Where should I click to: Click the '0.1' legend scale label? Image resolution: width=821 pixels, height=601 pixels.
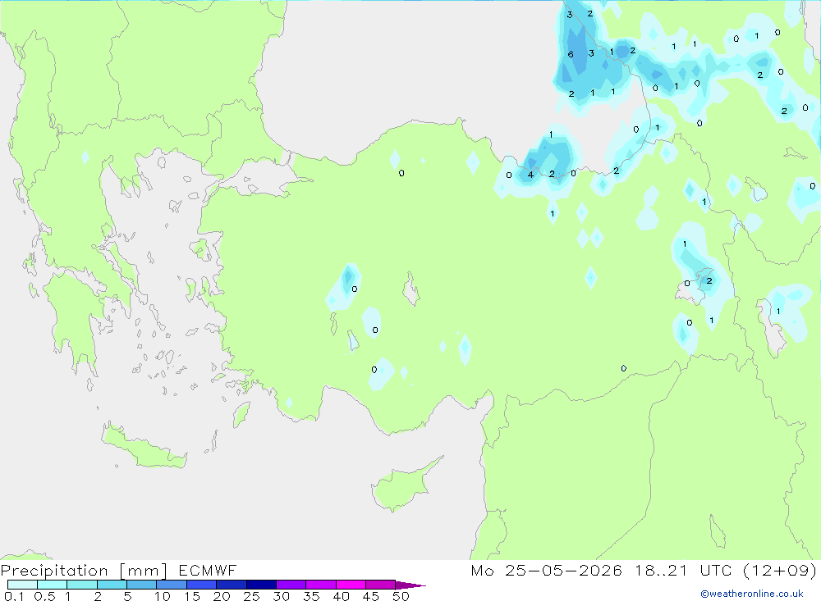(14, 596)
